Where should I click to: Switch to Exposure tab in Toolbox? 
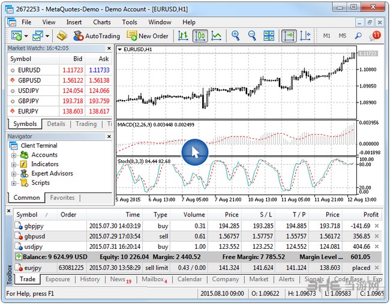click(58, 279)
